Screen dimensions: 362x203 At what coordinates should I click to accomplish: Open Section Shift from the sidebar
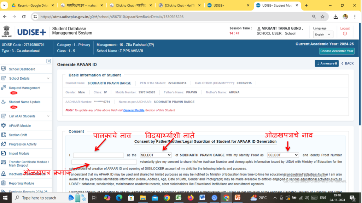[x=18, y=135]
